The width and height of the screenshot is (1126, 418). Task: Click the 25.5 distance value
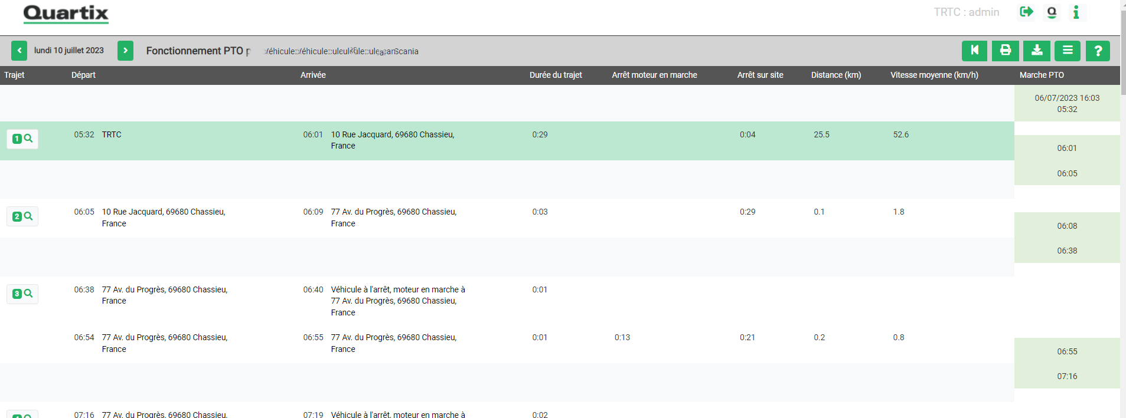click(821, 134)
